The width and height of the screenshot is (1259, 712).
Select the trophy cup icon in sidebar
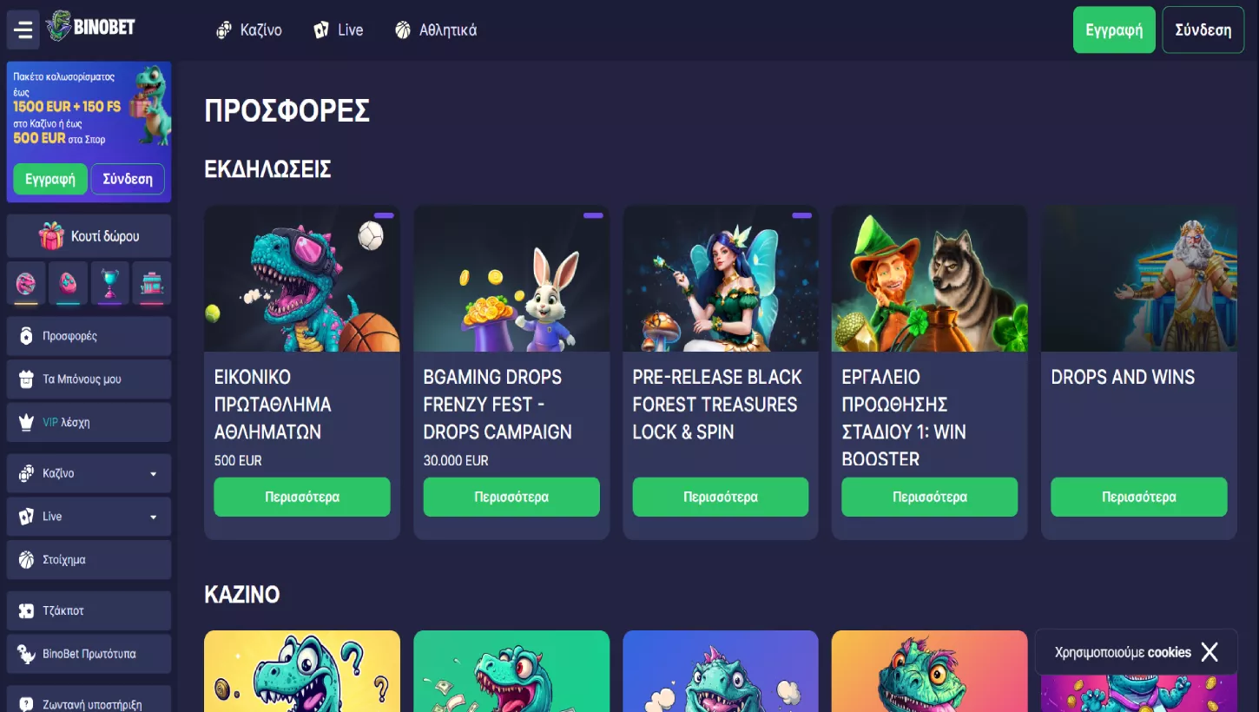(110, 283)
